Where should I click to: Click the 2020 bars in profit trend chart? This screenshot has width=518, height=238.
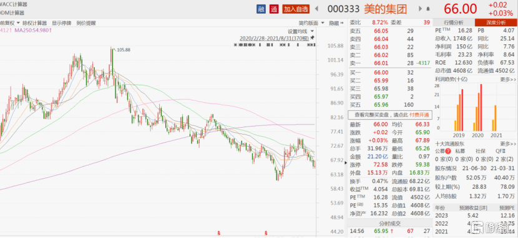477,107
